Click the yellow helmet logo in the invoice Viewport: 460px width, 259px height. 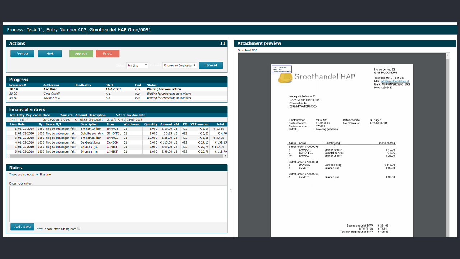[x=285, y=77]
